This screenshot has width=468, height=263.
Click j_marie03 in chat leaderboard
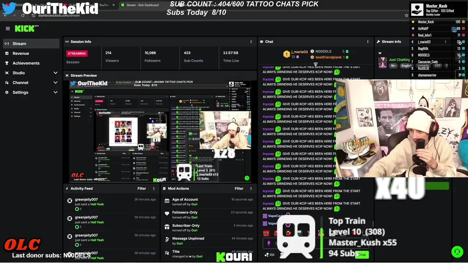coord(299,52)
